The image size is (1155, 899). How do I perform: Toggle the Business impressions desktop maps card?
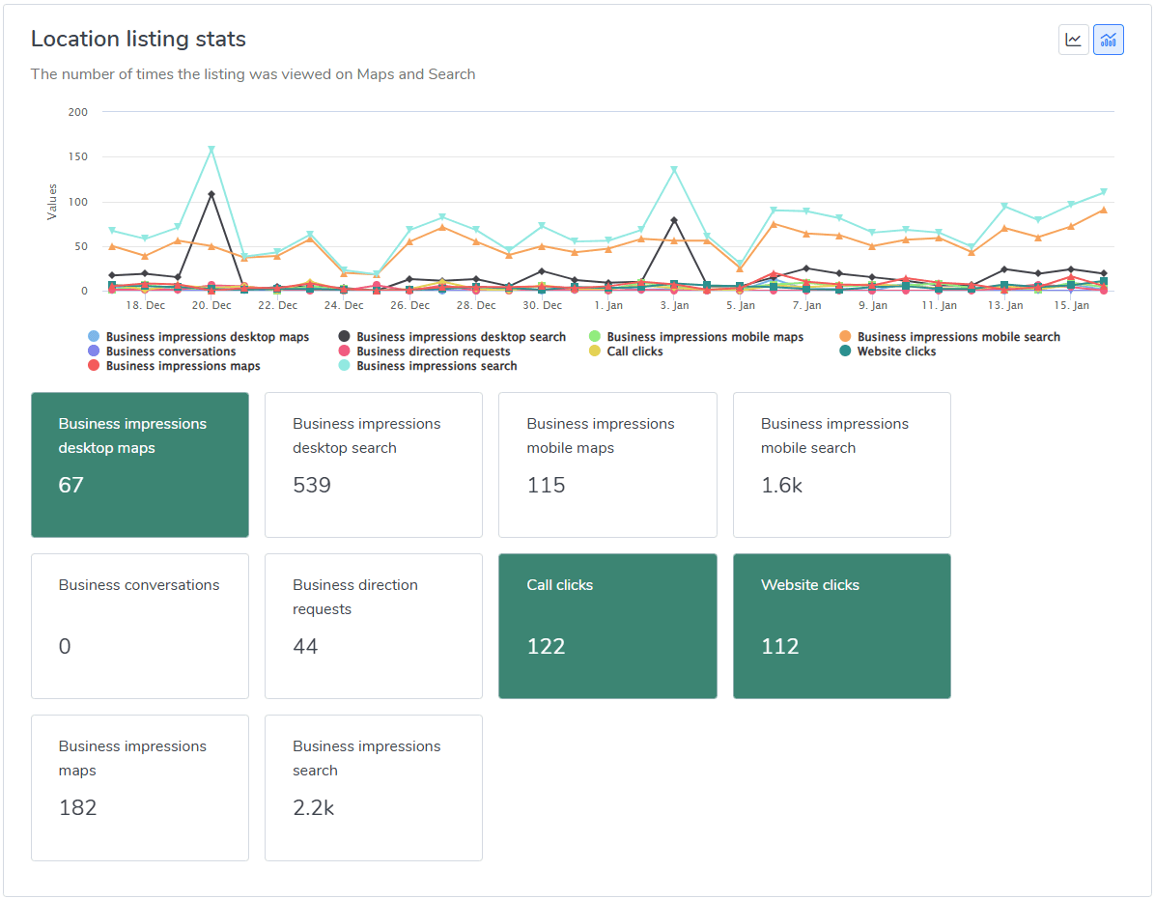click(140, 464)
